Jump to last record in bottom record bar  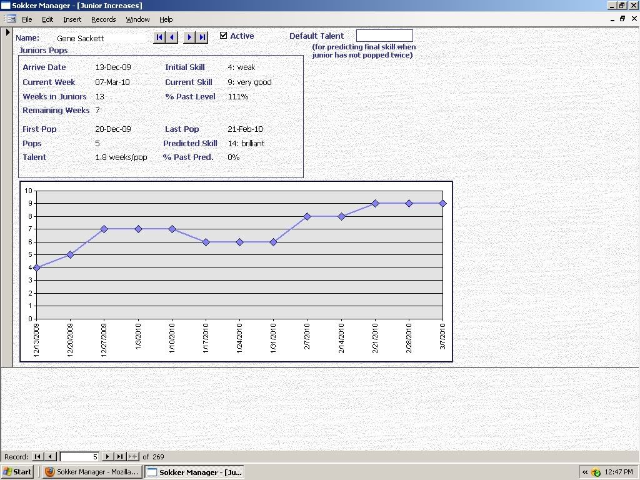(x=120, y=457)
